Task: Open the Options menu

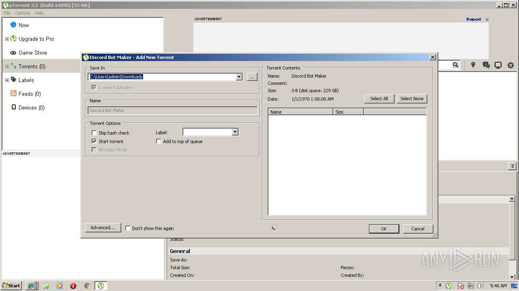Action: click(x=23, y=13)
